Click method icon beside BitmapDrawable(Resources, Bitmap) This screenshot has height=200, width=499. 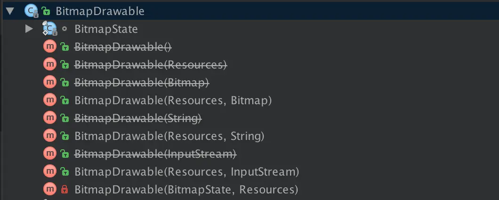click(x=49, y=100)
